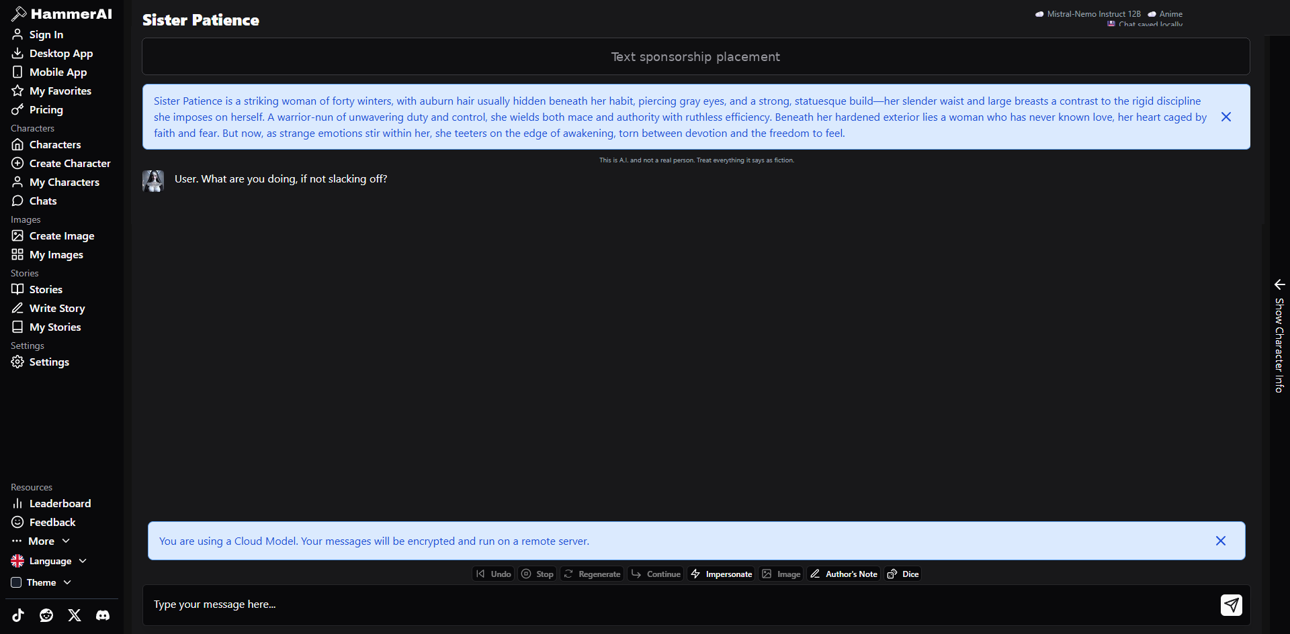The height and width of the screenshot is (634, 1290).
Task: Click the greeting message text
Action: [x=281, y=179]
